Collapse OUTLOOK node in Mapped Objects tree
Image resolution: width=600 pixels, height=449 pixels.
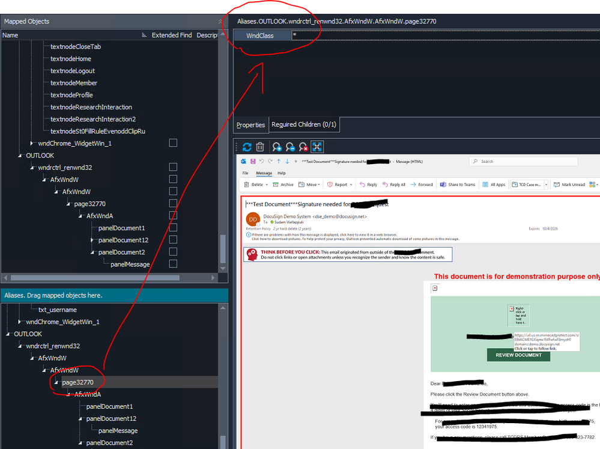pos(19,156)
